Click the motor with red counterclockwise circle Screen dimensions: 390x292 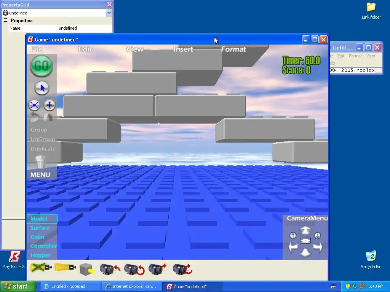point(134,270)
